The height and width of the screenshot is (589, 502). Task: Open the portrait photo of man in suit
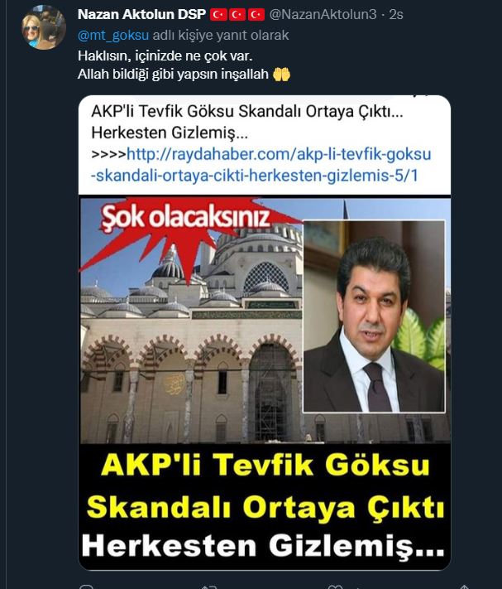(374, 316)
